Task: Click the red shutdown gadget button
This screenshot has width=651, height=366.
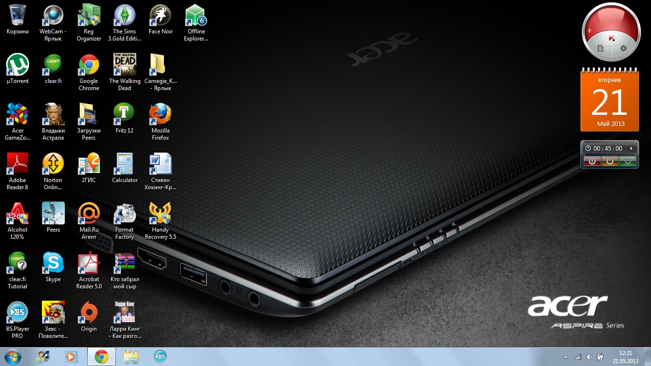Action: 592,161
